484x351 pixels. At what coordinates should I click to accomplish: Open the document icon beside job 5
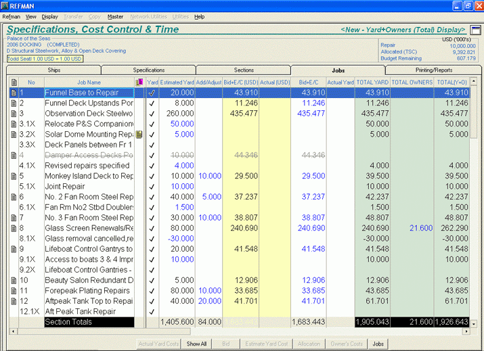pos(13,176)
